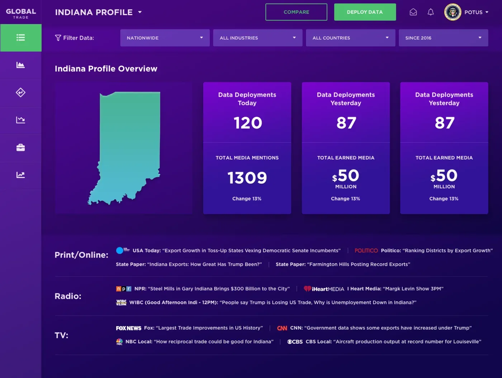
Task: Open the Since 2016 date dropdown
Action: pyautogui.click(x=444, y=38)
